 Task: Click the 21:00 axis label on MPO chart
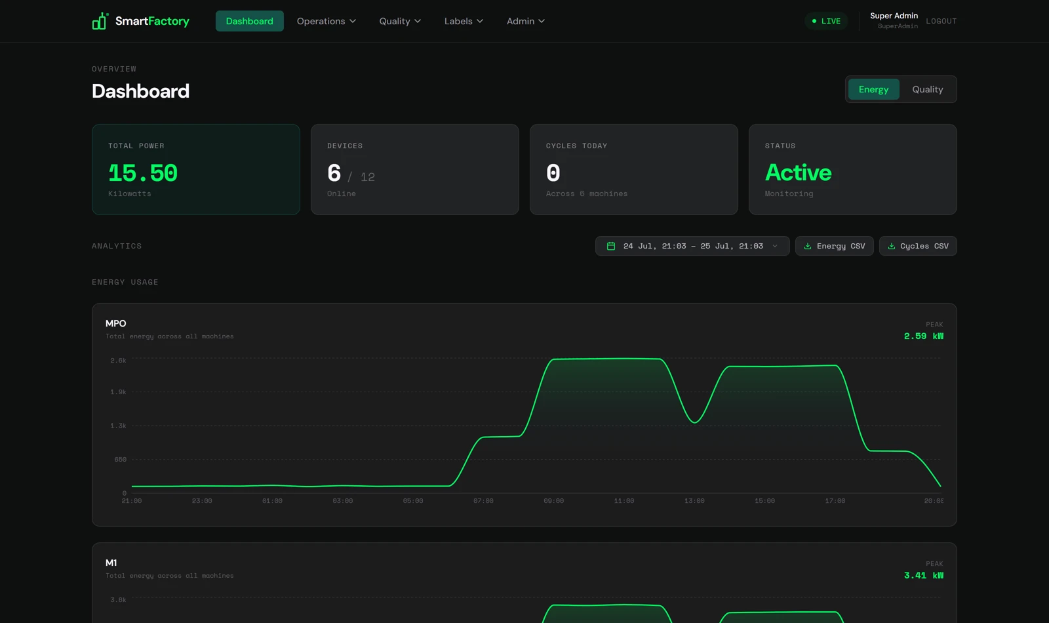pos(132,501)
